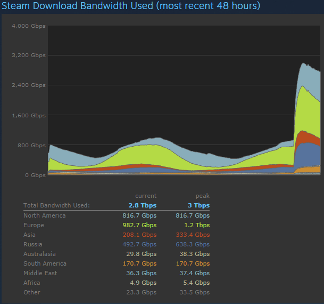Click Europe's peak value 1.2 Tbps
The width and height of the screenshot is (324, 304).
tap(197, 225)
